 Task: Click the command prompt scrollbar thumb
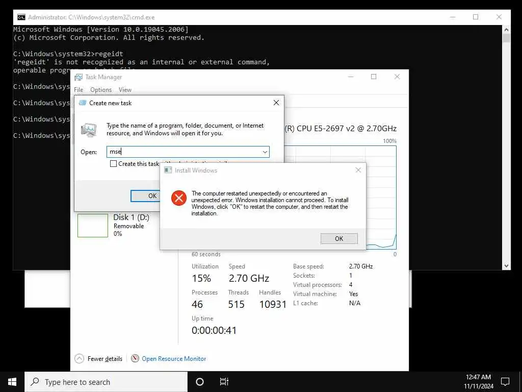[506, 38]
